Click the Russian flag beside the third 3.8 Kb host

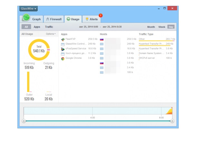point(102,63)
